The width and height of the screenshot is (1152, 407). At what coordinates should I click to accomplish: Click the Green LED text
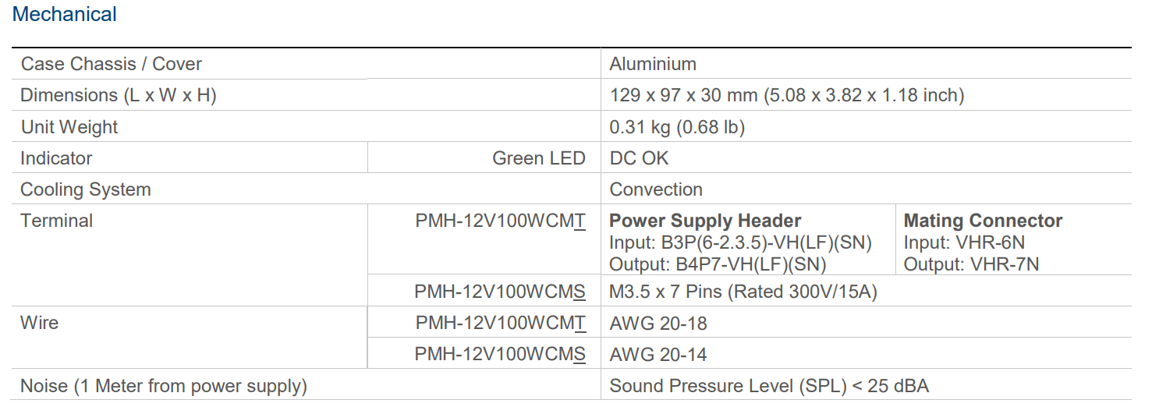pyautogui.click(x=538, y=158)
